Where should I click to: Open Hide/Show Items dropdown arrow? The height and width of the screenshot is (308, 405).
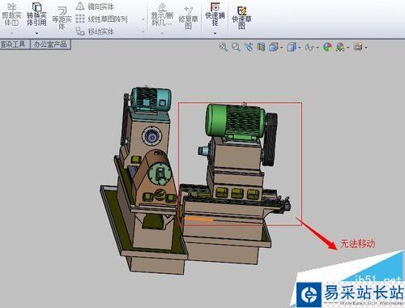(x=318, y=48)
